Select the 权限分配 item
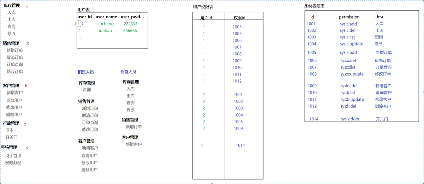Screen dimensions: 424x184 (x=13, y=163)
